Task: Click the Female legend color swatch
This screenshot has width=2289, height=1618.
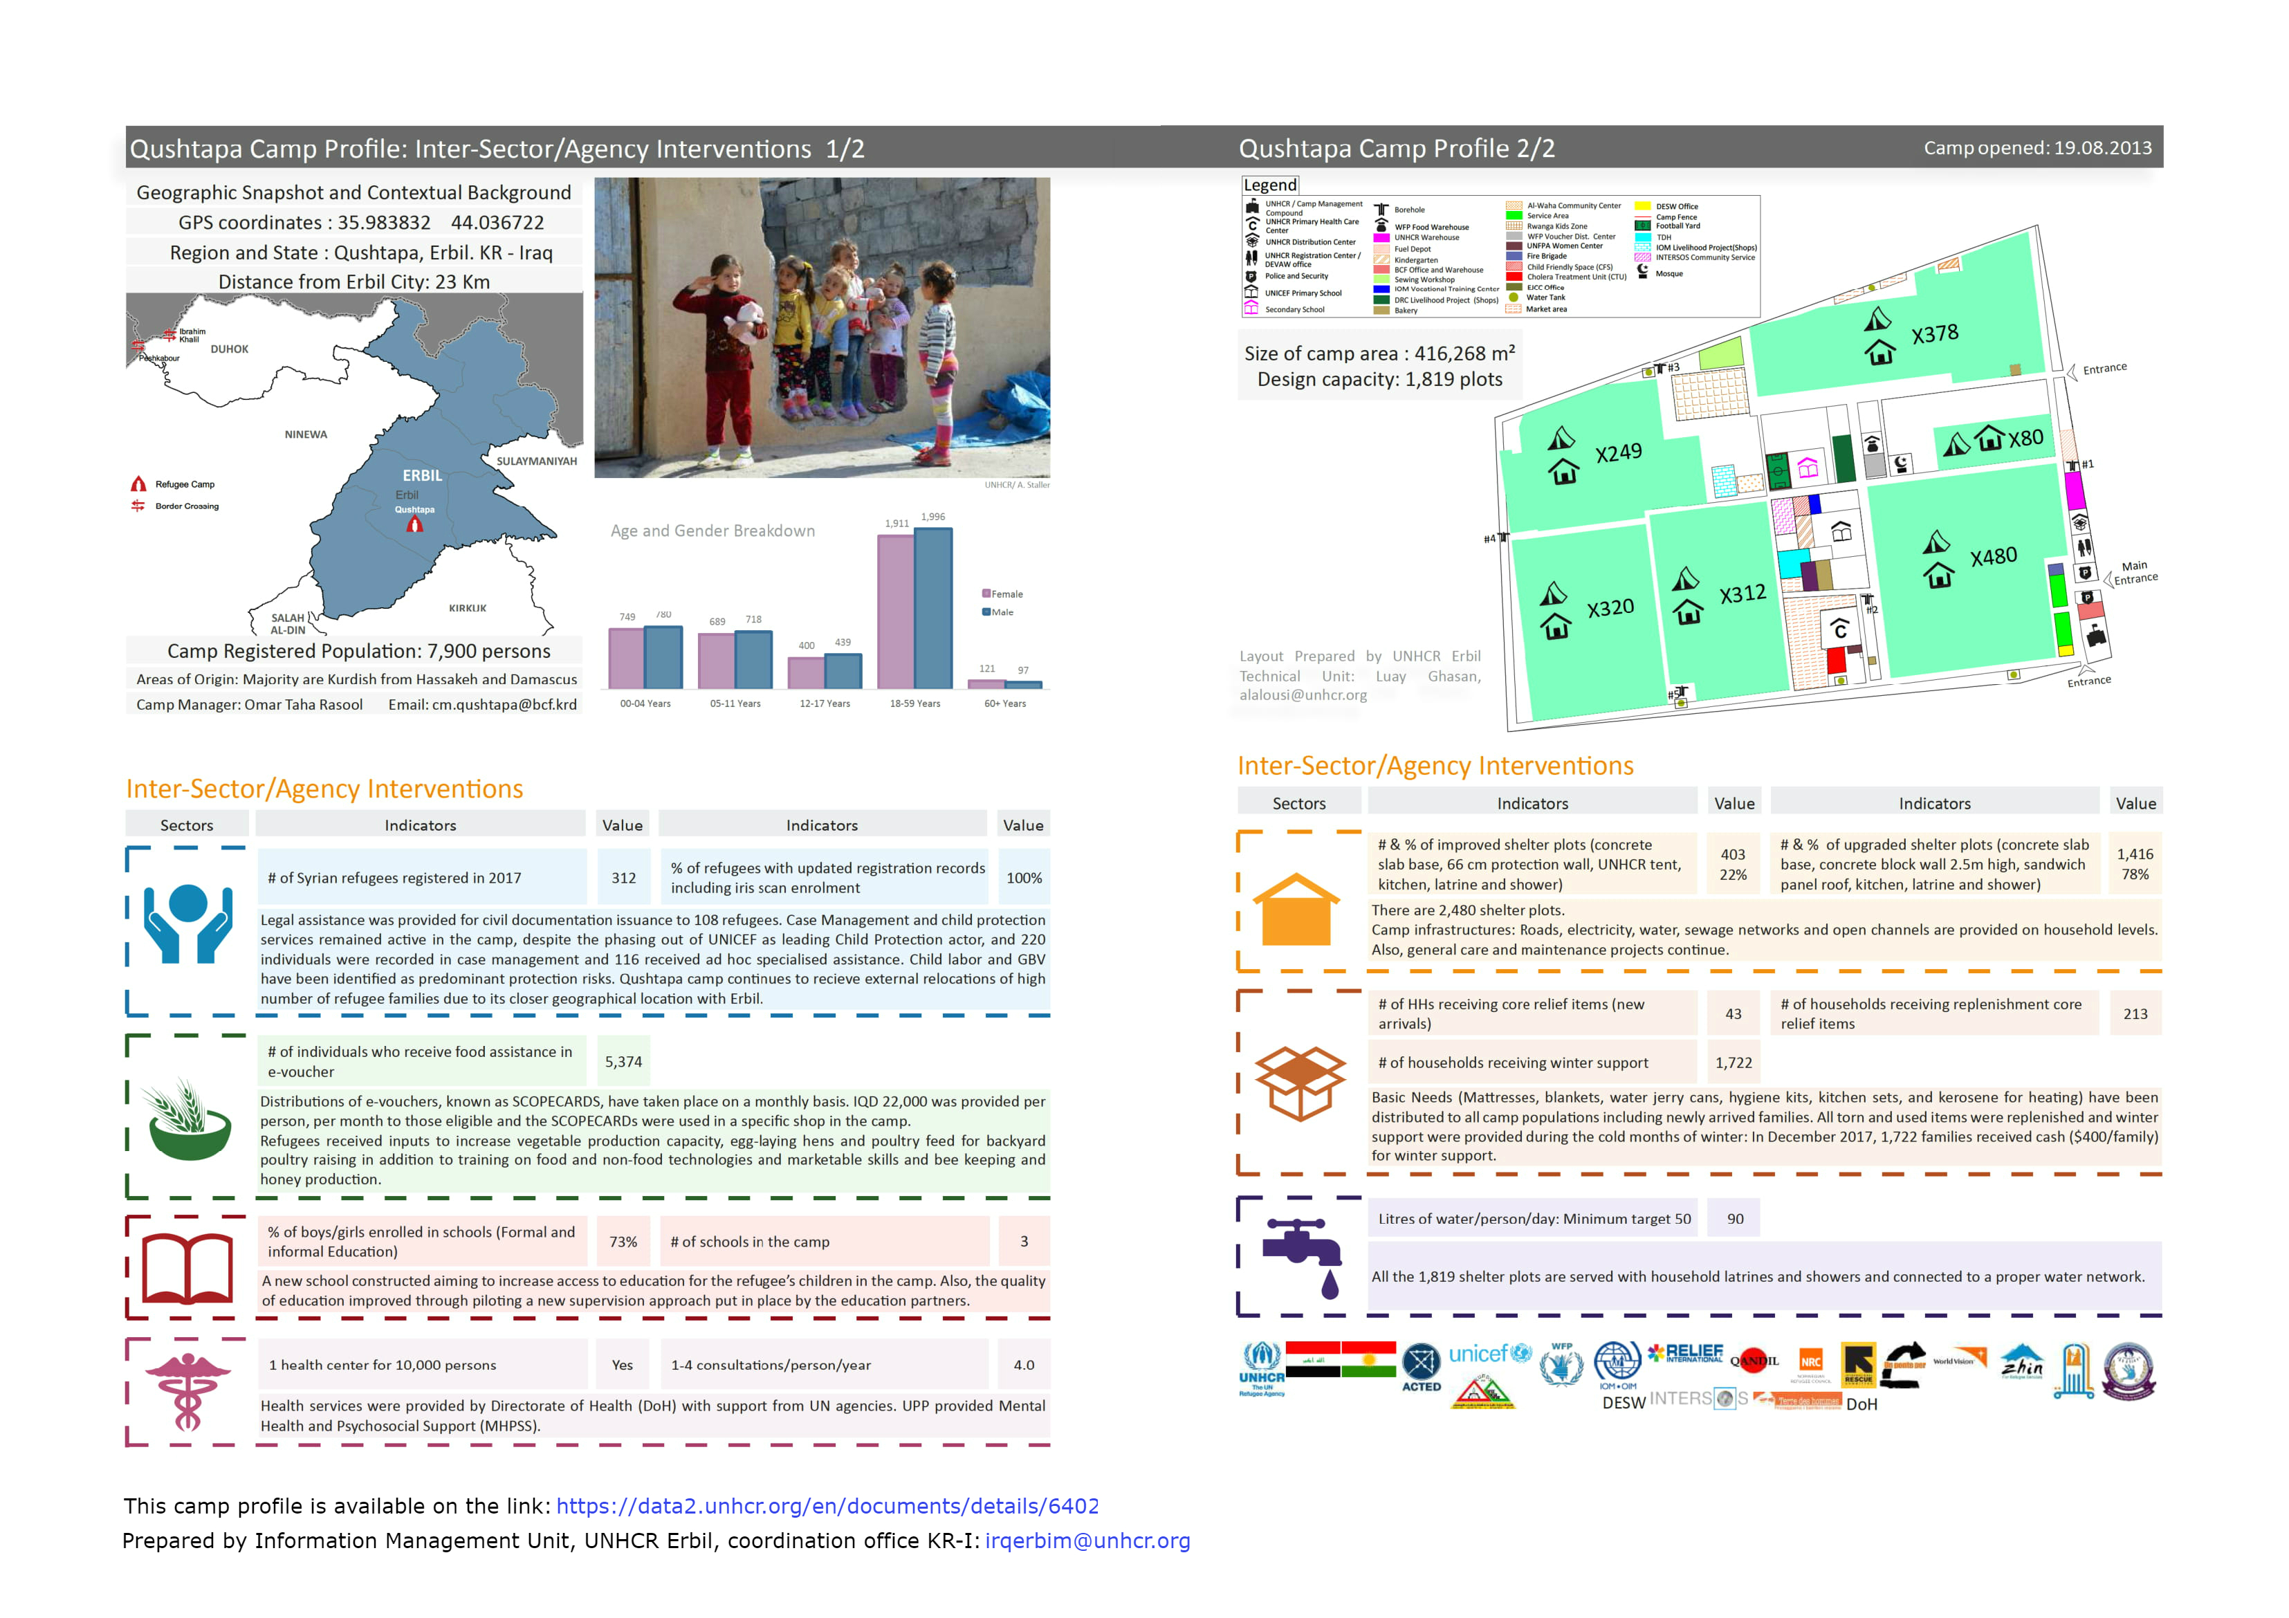Action: 986,594
